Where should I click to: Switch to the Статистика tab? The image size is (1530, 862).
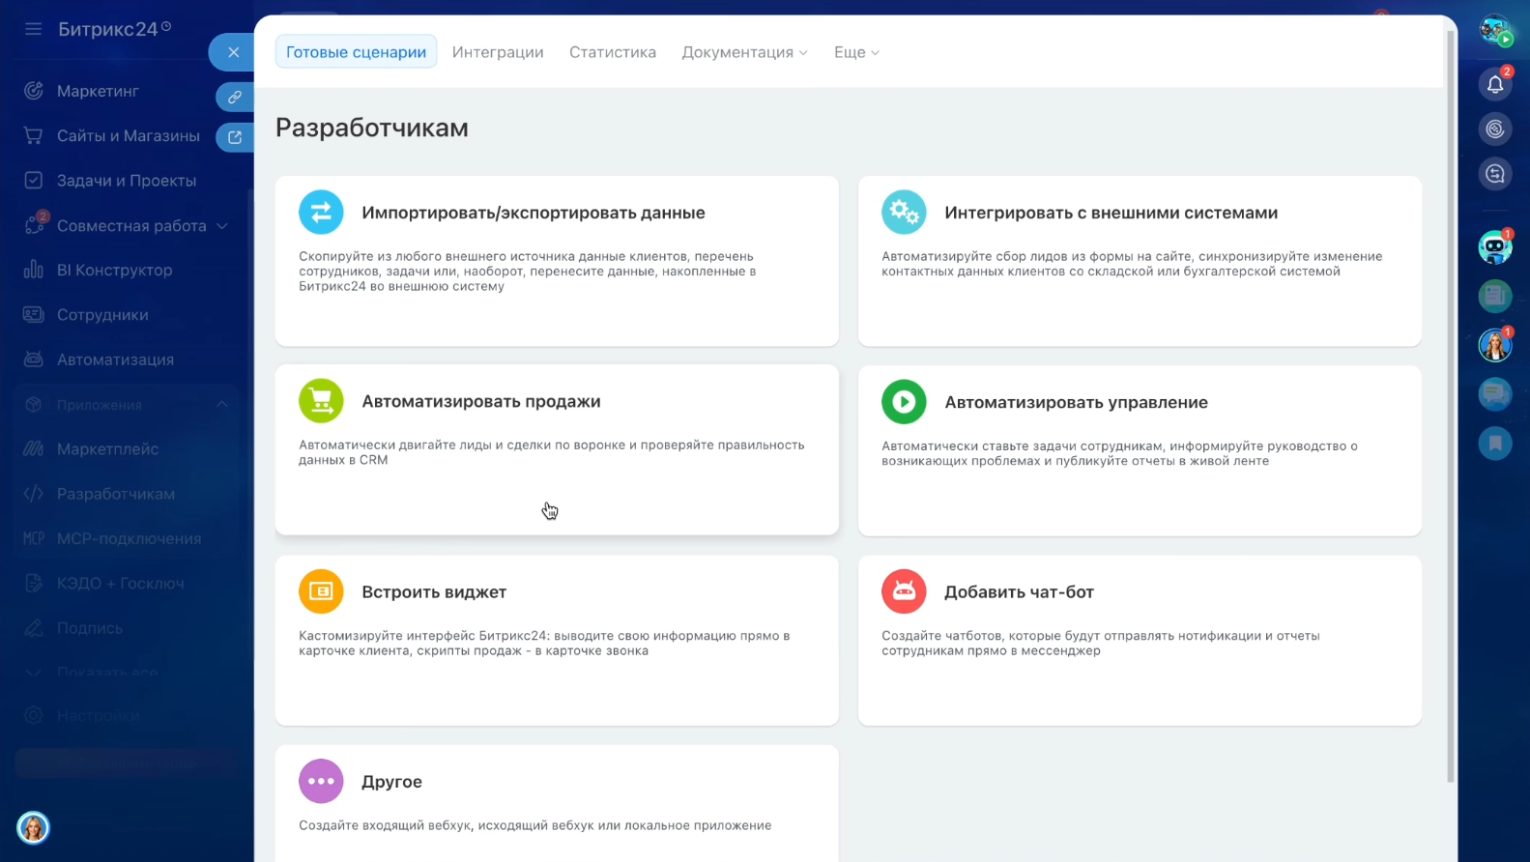[x=612, y=52]
